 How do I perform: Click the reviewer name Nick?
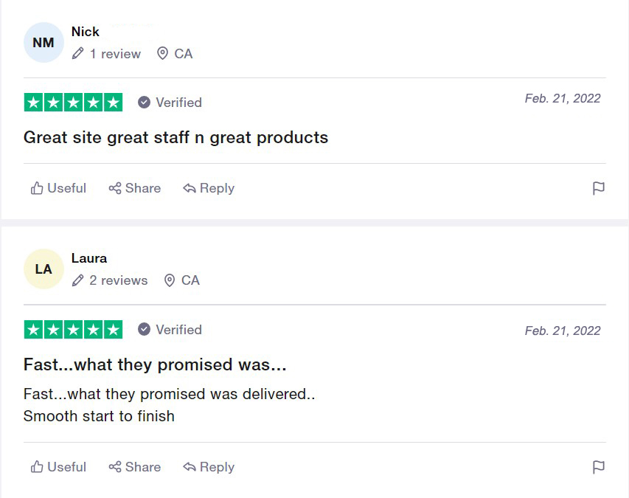point(86,32)
